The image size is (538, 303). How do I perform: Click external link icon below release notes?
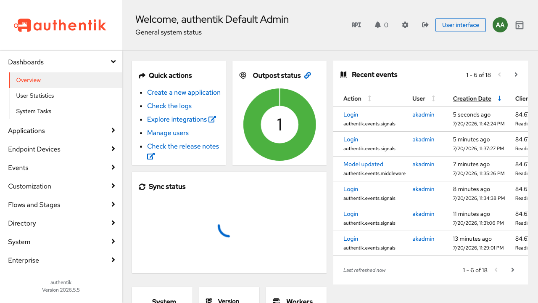[x=151, y=156]
